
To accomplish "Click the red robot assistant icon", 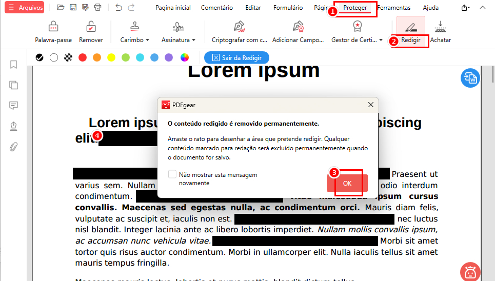I will coord(470,272).
